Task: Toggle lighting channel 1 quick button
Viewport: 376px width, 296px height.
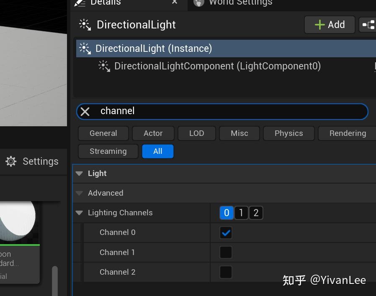Action: pos(241,213)
